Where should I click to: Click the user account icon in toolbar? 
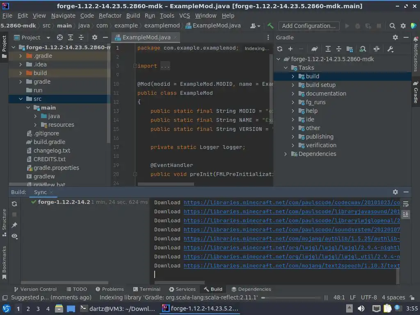(x=255, y=26)
